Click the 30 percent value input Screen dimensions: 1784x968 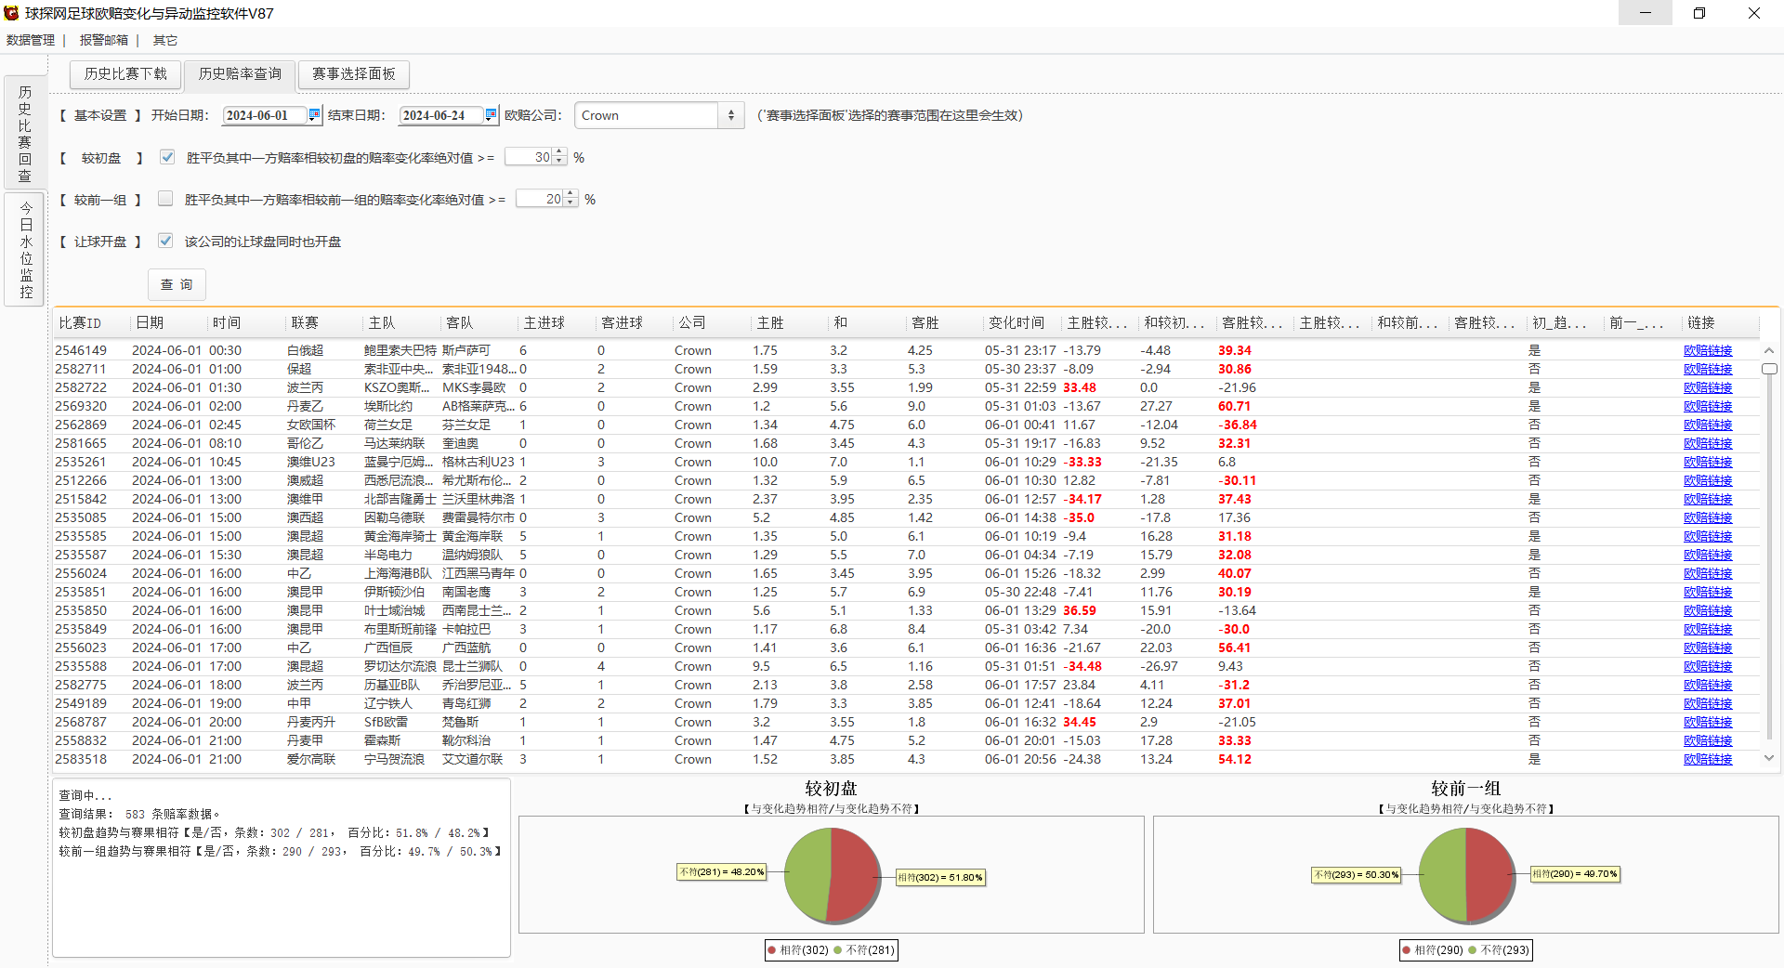[529, 157]
